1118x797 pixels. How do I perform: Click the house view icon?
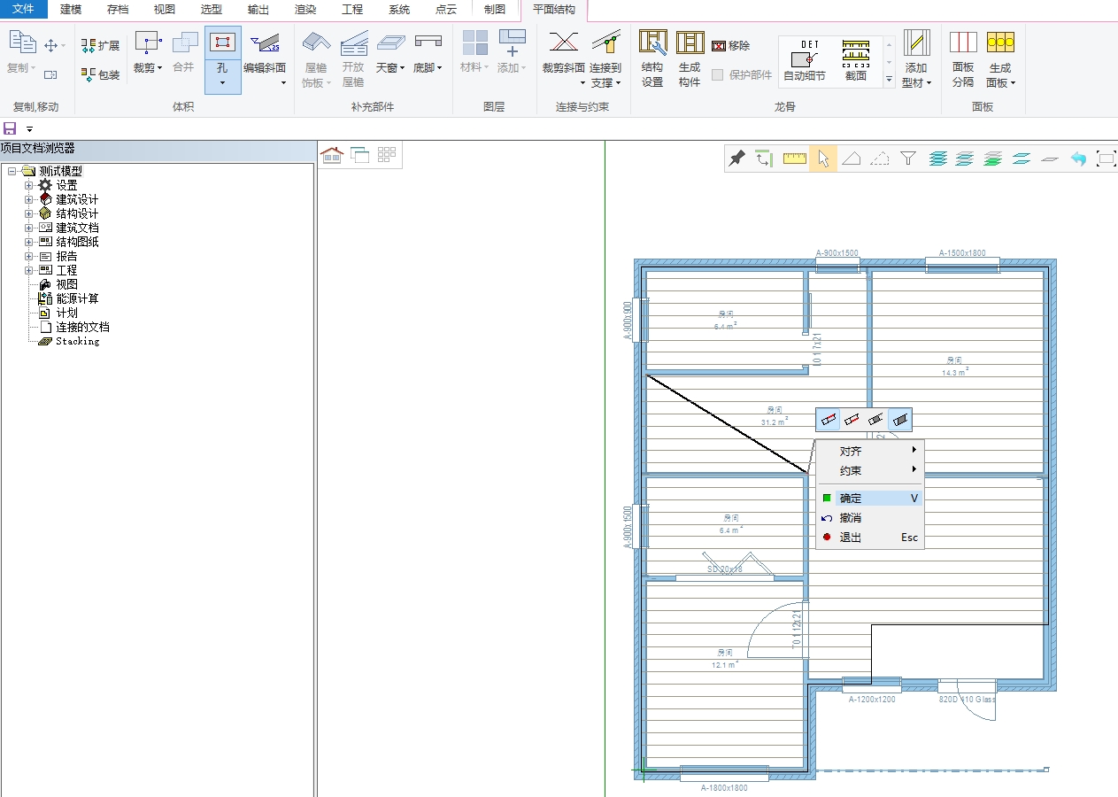pos(332,155)
